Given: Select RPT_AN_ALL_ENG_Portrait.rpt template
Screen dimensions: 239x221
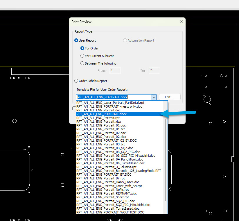Looking at the screenshot, I should (x=120, y=118).
